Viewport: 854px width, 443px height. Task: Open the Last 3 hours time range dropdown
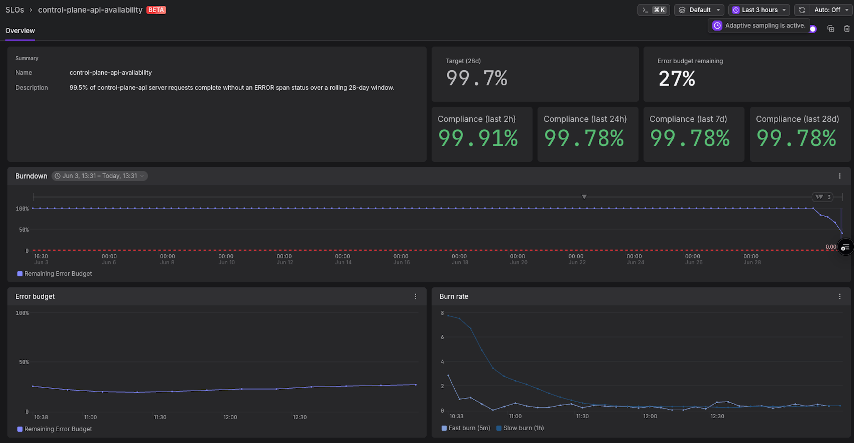[759, 10]
